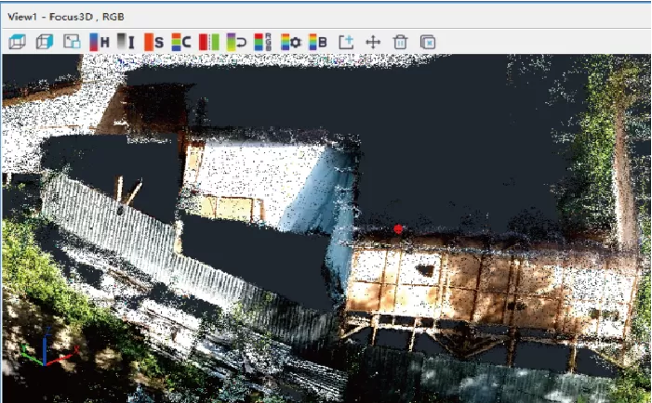
Task: Color the point cloud by intensity (I)
Action: (126, 42)
